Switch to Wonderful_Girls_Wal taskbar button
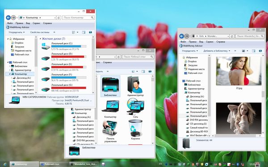Screen dimensions: 268x167 (x=84, y=164)
